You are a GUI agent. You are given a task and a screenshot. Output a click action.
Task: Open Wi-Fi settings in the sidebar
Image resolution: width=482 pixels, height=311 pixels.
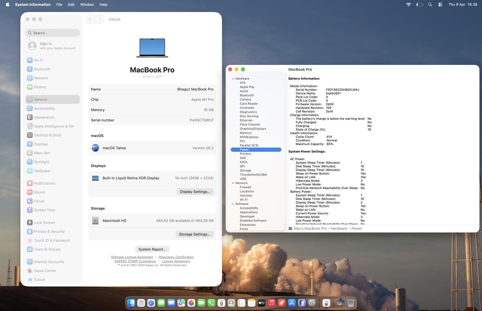(x=53, y=60)
